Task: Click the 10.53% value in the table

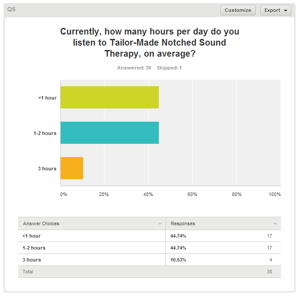Action: [178, 260]
